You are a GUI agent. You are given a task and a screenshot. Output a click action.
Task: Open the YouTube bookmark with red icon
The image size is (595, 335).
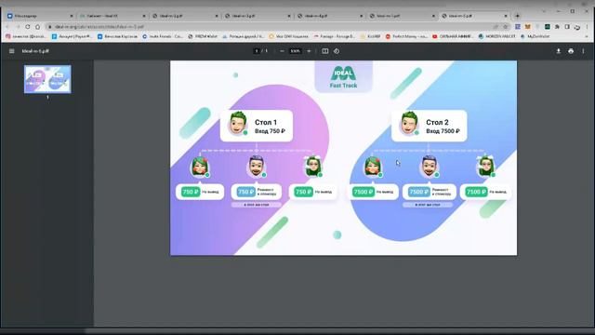point(453,36)
